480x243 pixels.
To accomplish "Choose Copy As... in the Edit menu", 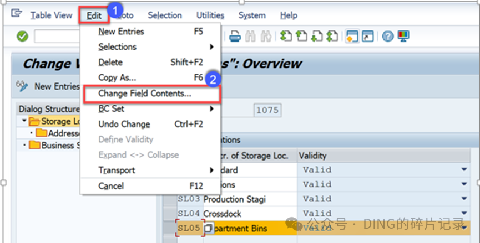I will (x=150, y=78).
